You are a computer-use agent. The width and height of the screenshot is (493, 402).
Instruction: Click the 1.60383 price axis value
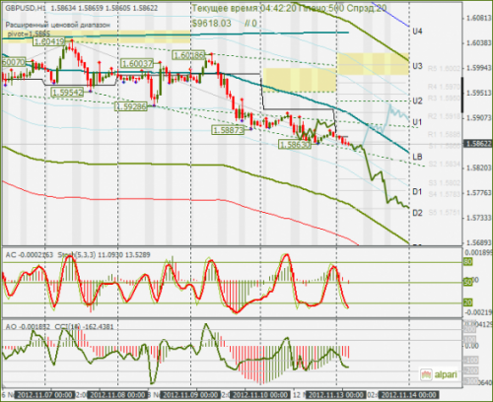click(478, 42)
